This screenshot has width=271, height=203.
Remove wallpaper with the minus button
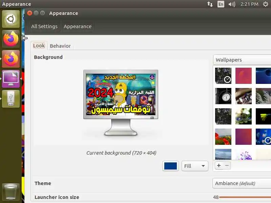[227, 165]
